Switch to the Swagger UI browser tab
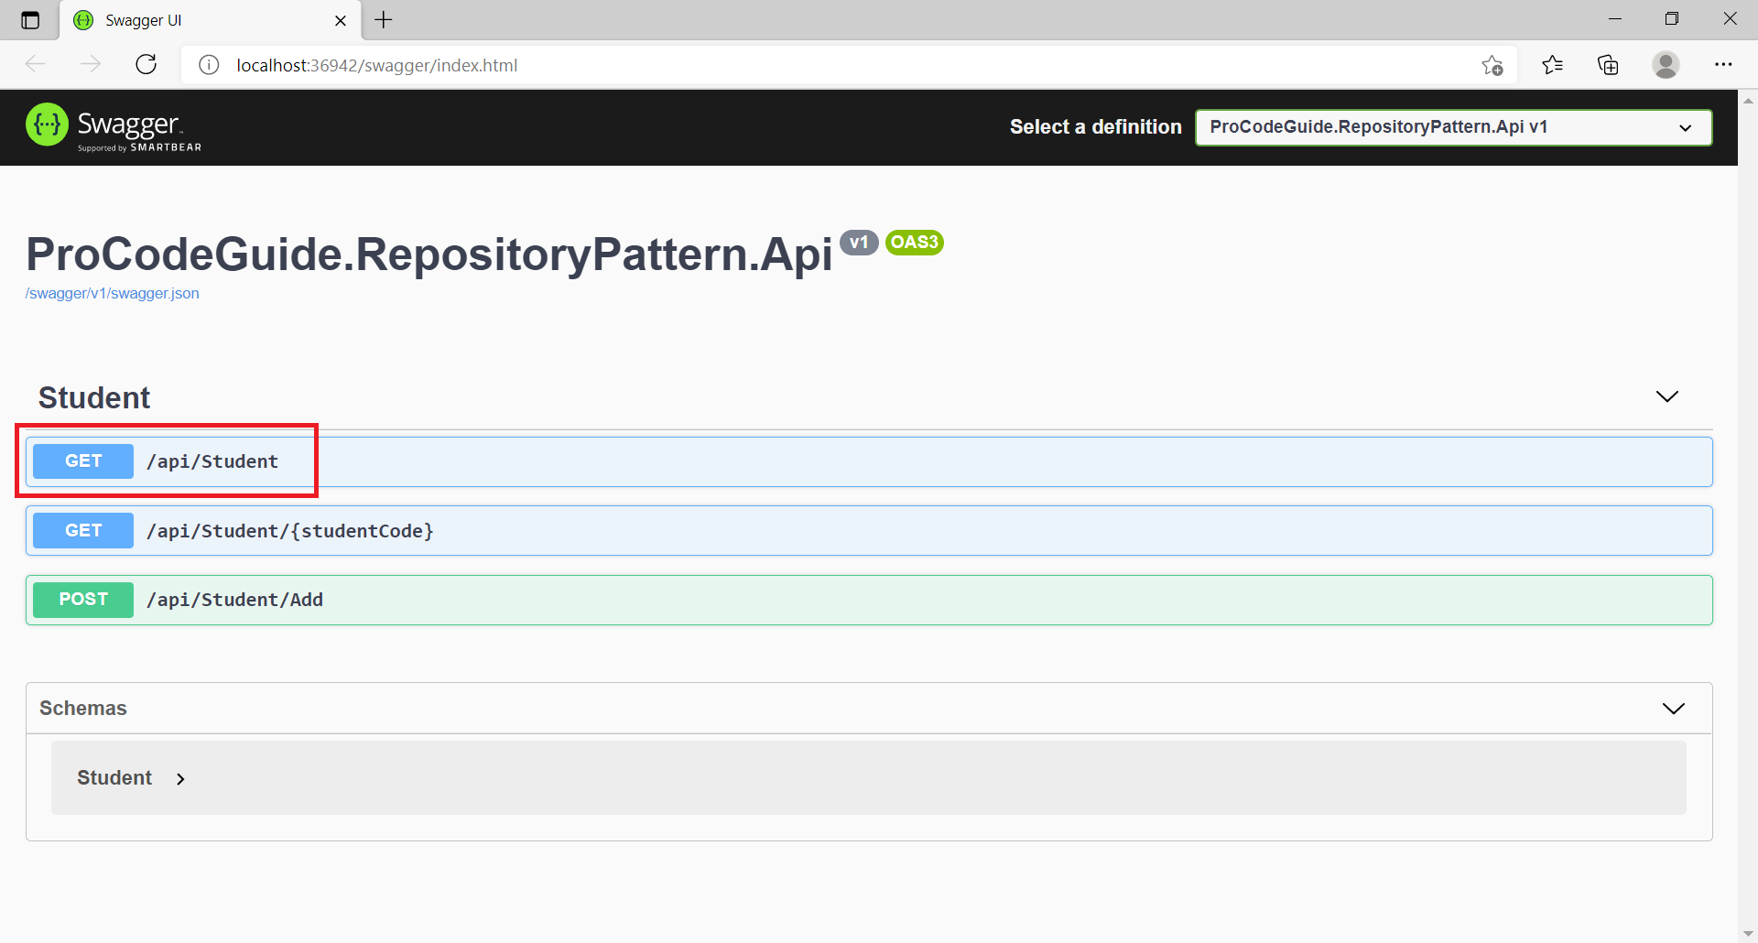1758x943 pixels. pos(183,19)
